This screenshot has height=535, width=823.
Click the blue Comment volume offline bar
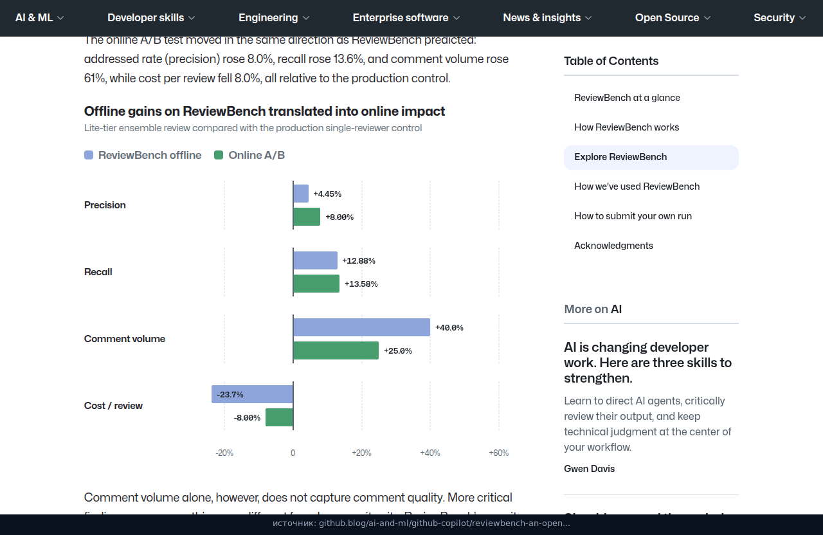[361, 327]
